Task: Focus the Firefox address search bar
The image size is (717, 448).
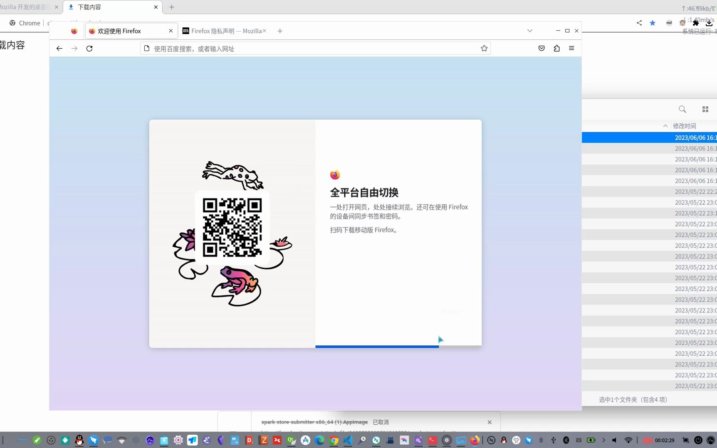Action: click(315, 49)
